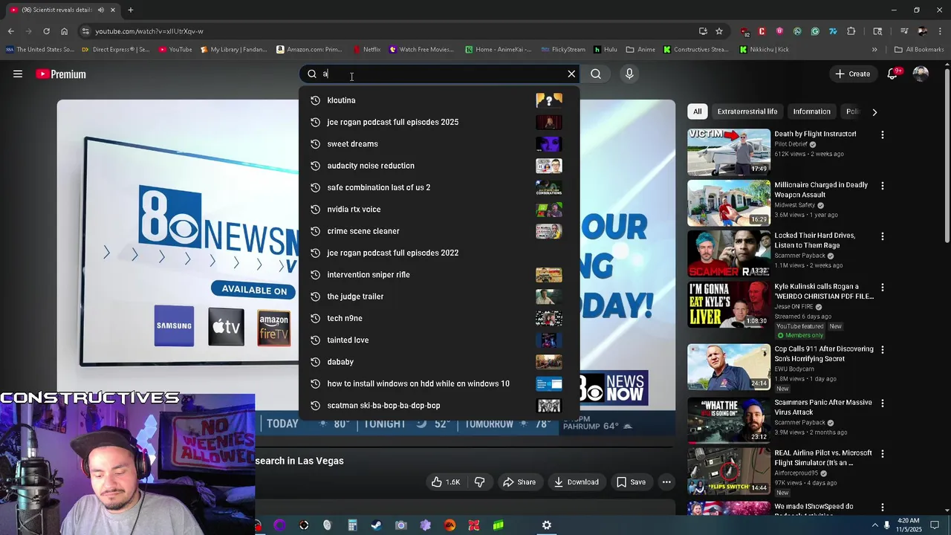Reload the page in browser toolbar
This screenshot has height=535, width=951.
[x=46, y=31]
